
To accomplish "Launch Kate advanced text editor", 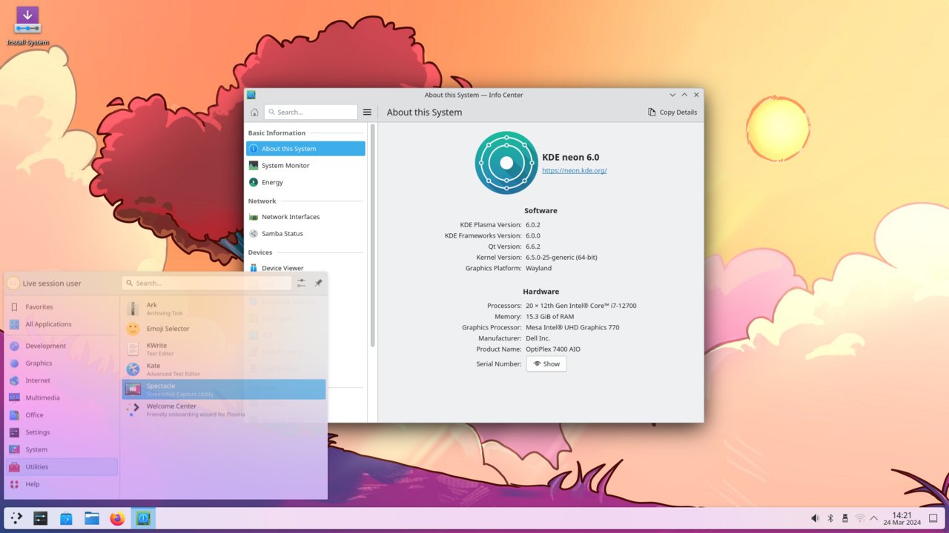I will pos(224,369).
